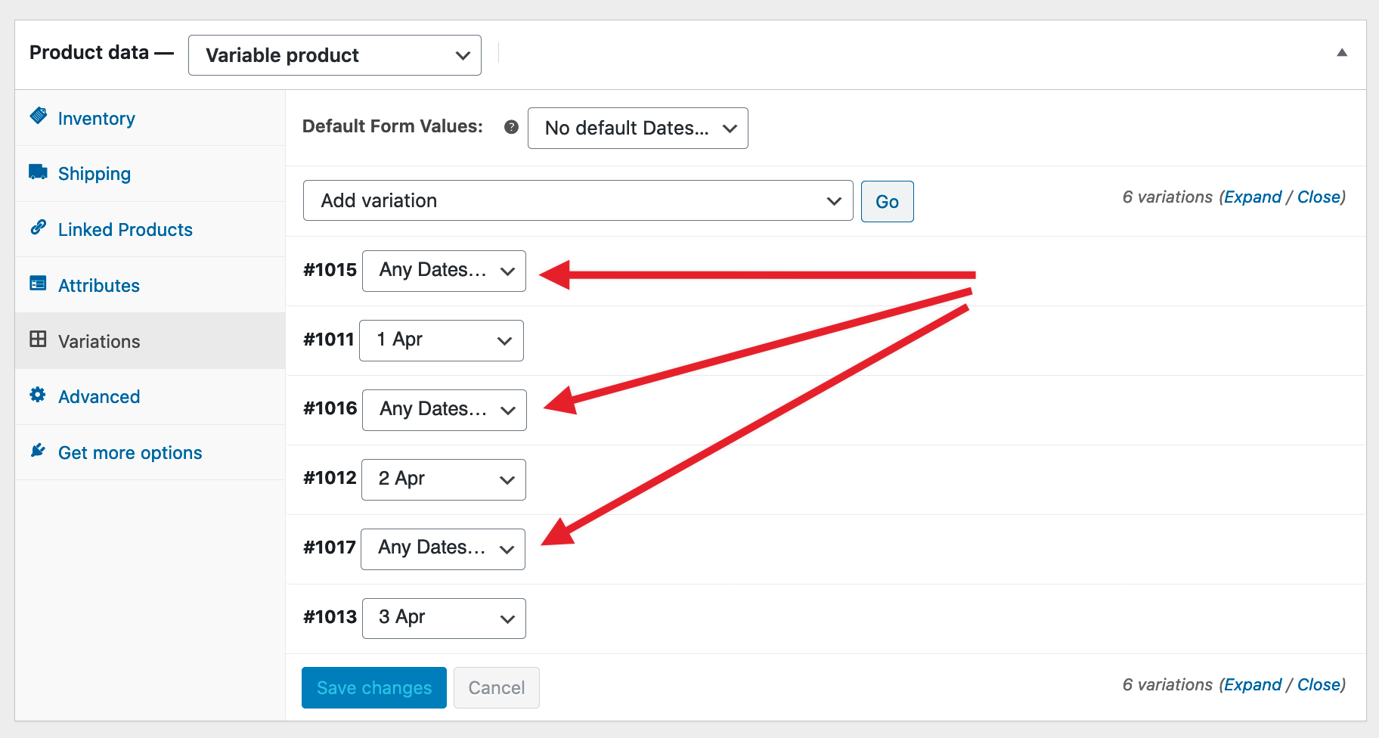
Task: Click the Attributes list icon
Action: (39, 285)
